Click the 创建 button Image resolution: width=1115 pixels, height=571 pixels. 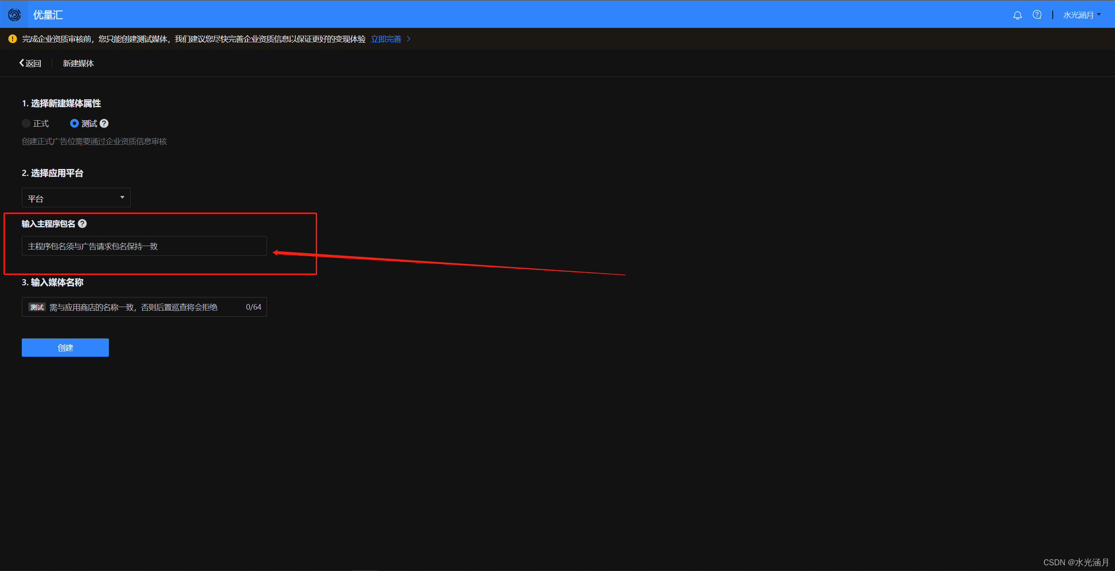coord(65,348)
